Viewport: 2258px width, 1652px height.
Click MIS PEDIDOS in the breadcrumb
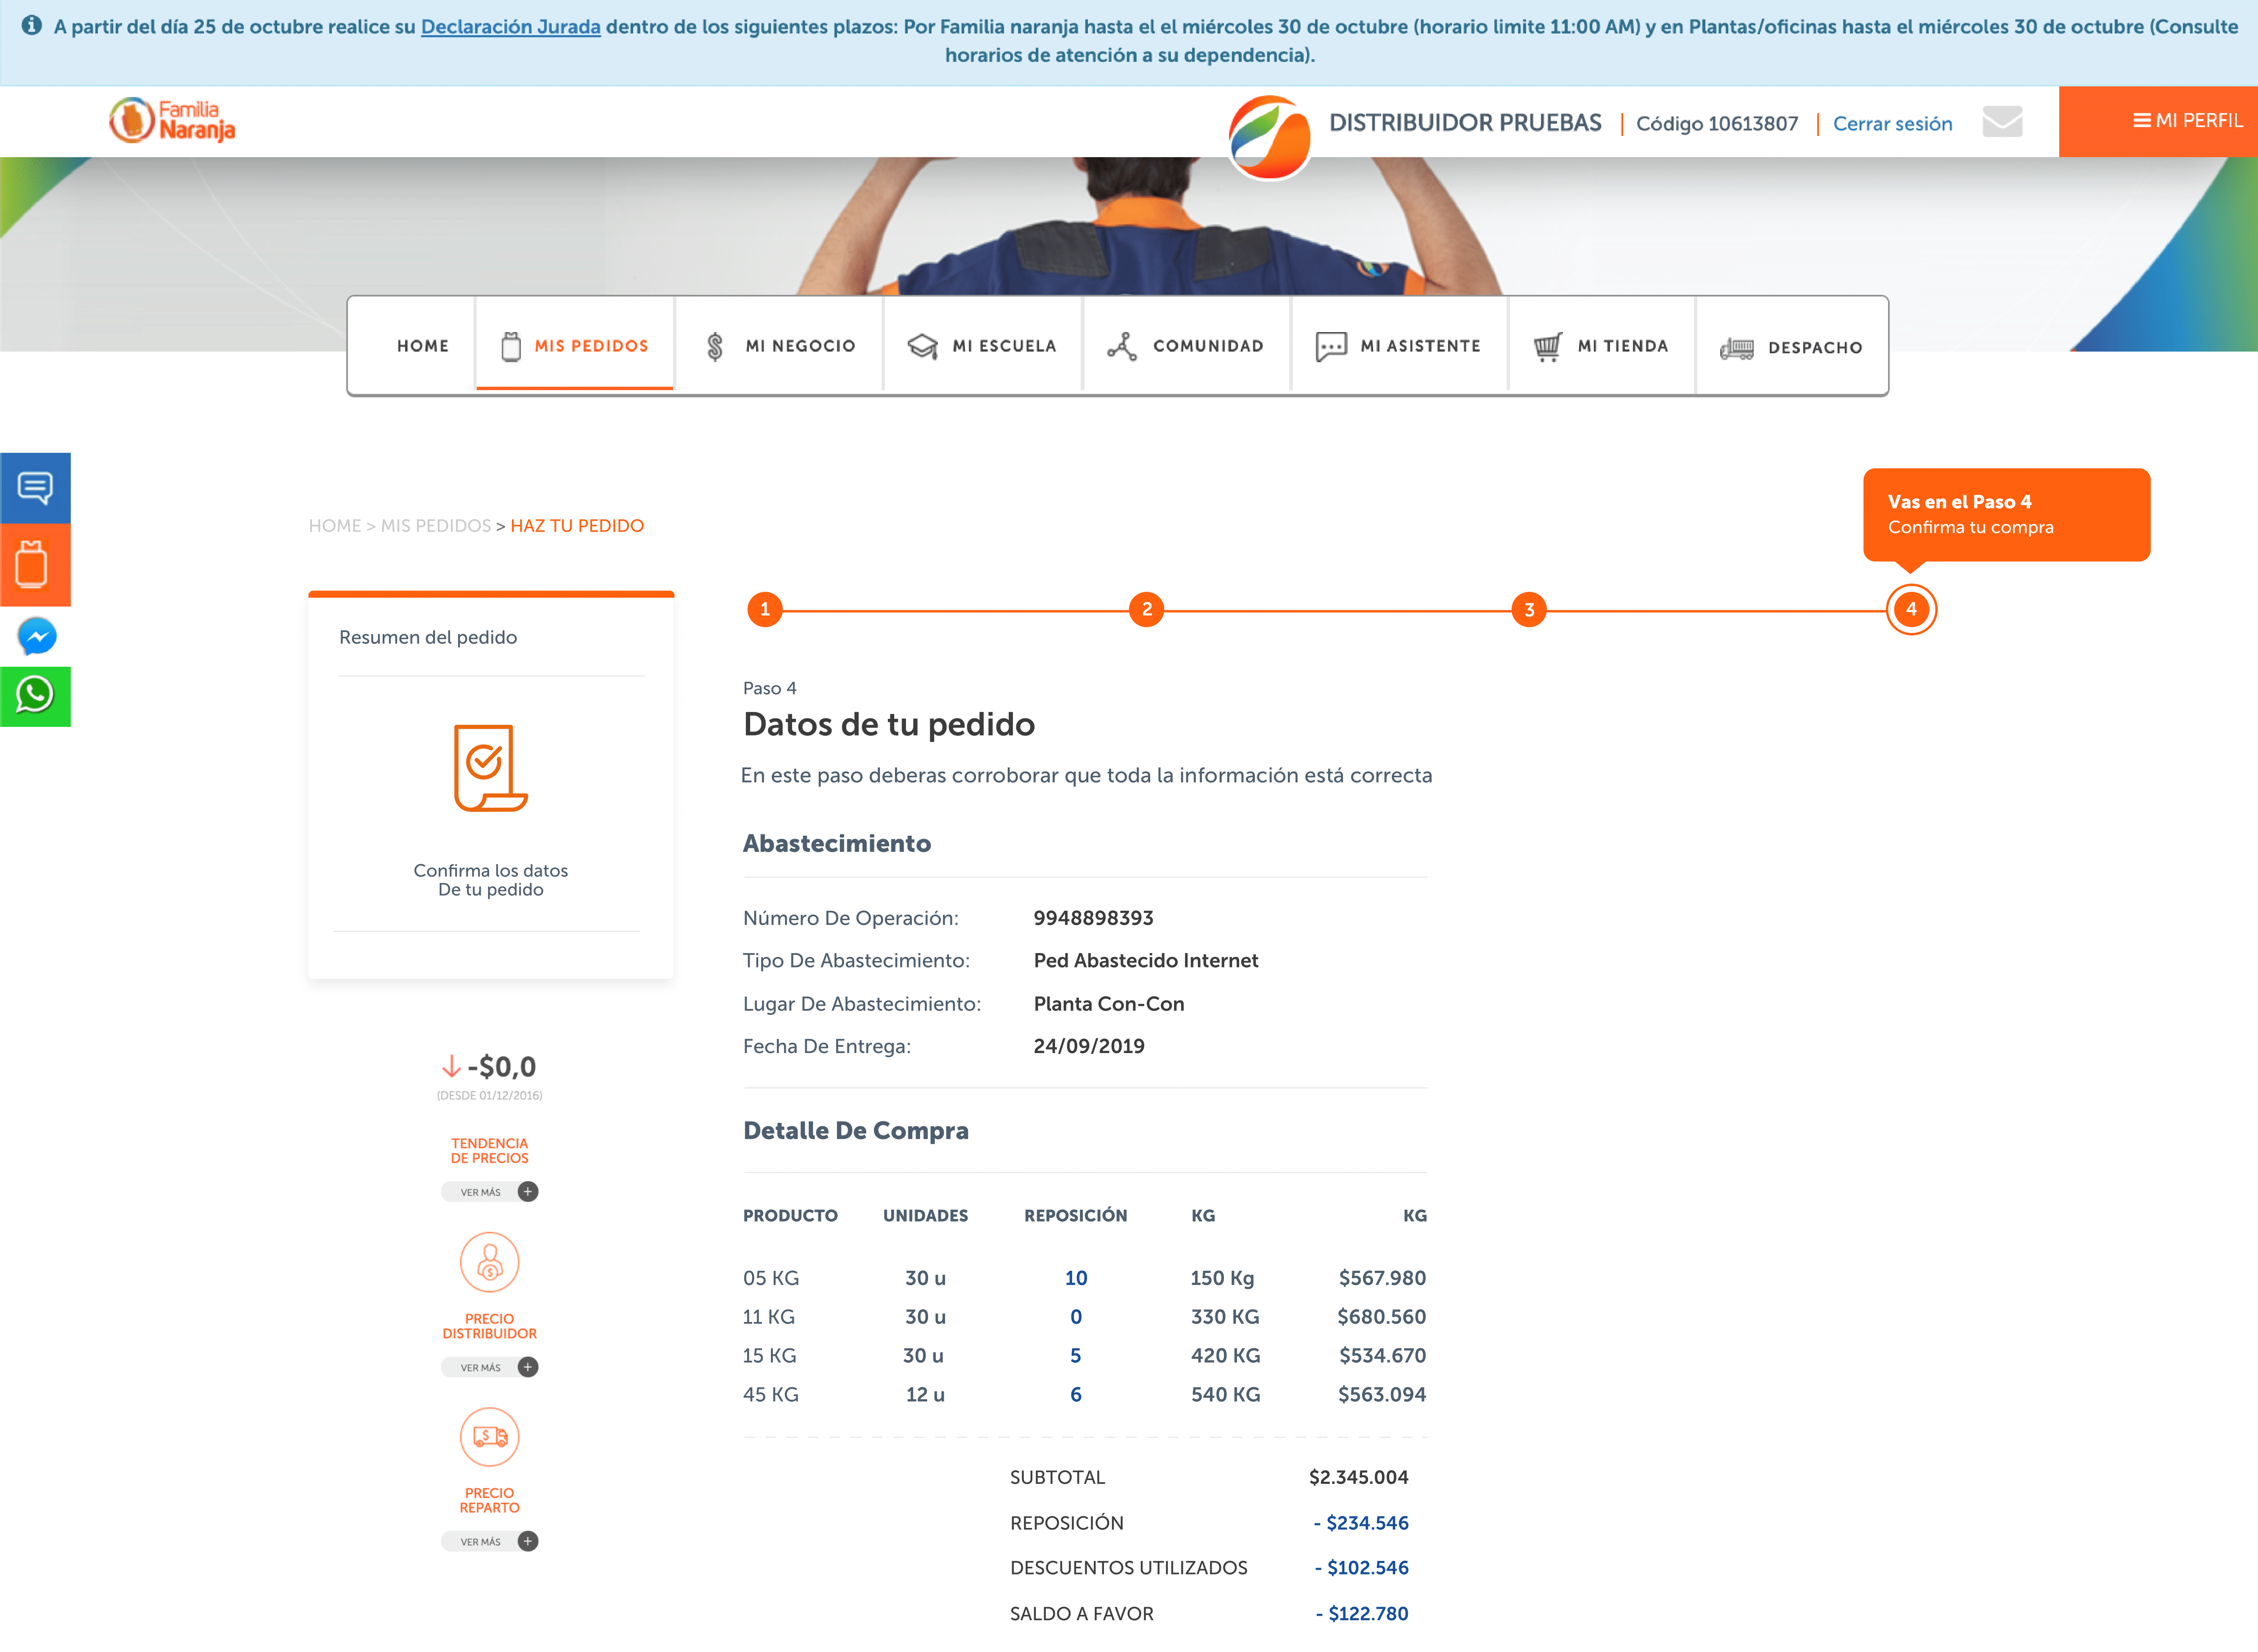coord(435,526)
